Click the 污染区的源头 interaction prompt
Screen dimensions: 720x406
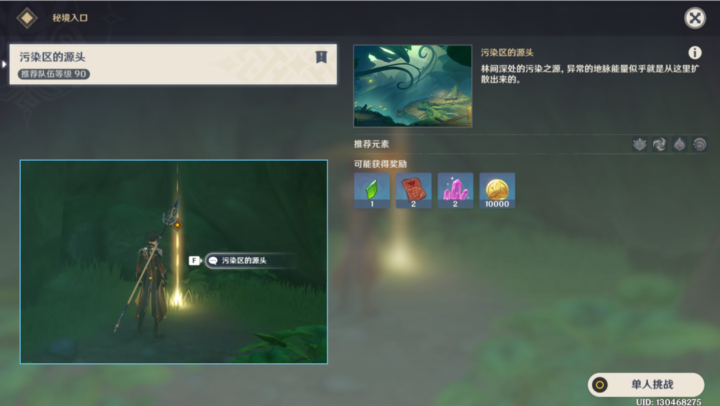click(250, 261)
